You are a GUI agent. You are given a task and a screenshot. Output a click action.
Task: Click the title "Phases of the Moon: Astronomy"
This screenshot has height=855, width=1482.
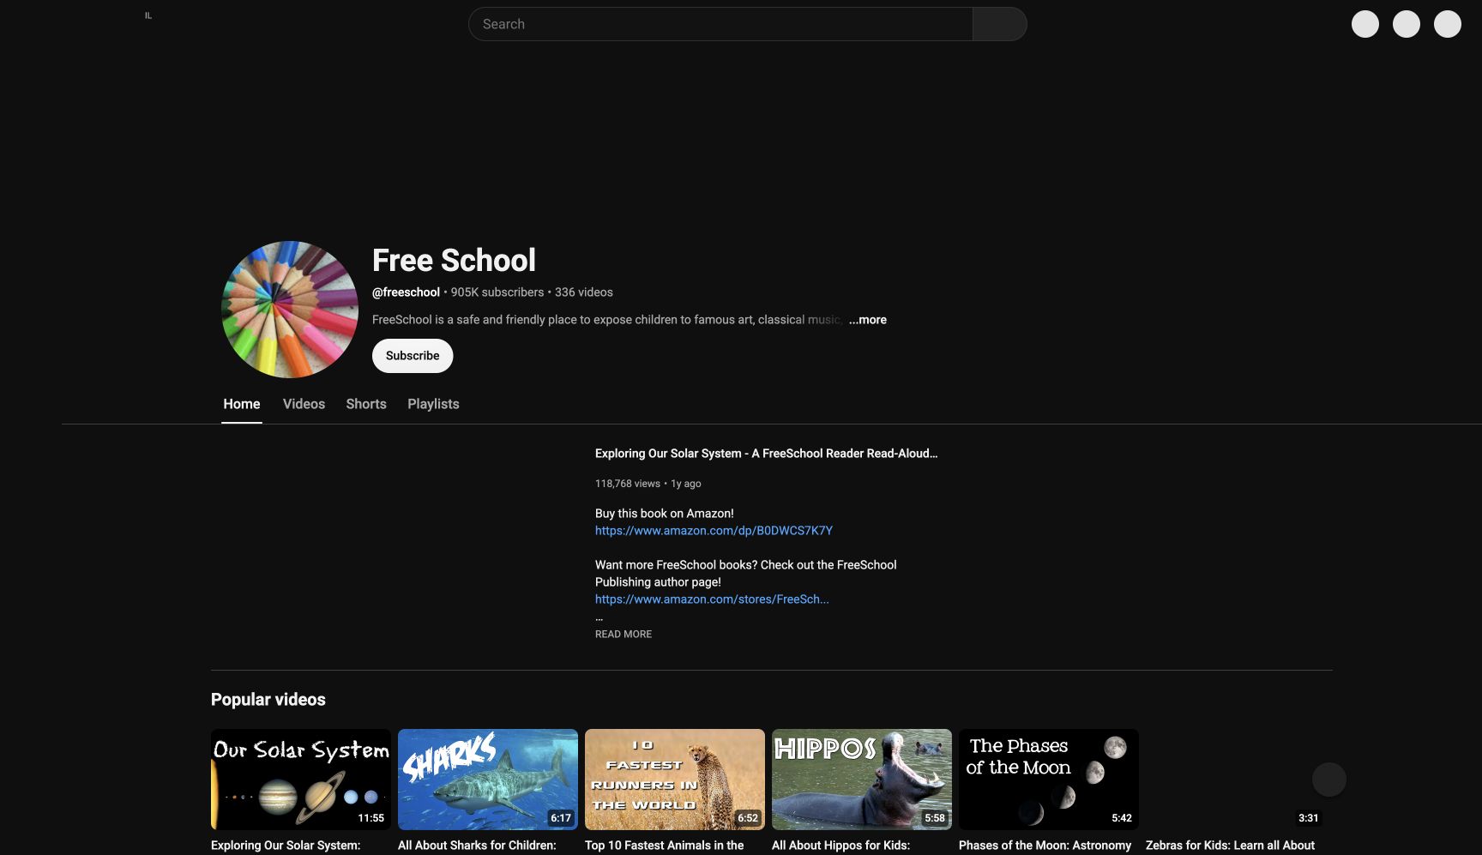point(1045,846)
